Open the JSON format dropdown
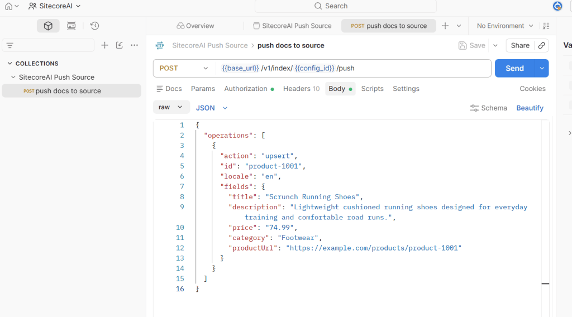This screenshot has height=317, width=572. click(x=212, y=108)
